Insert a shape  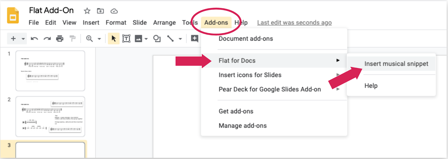point(157,38)
